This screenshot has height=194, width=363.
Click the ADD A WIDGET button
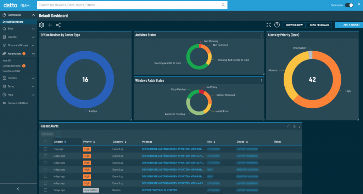point(349,25)
